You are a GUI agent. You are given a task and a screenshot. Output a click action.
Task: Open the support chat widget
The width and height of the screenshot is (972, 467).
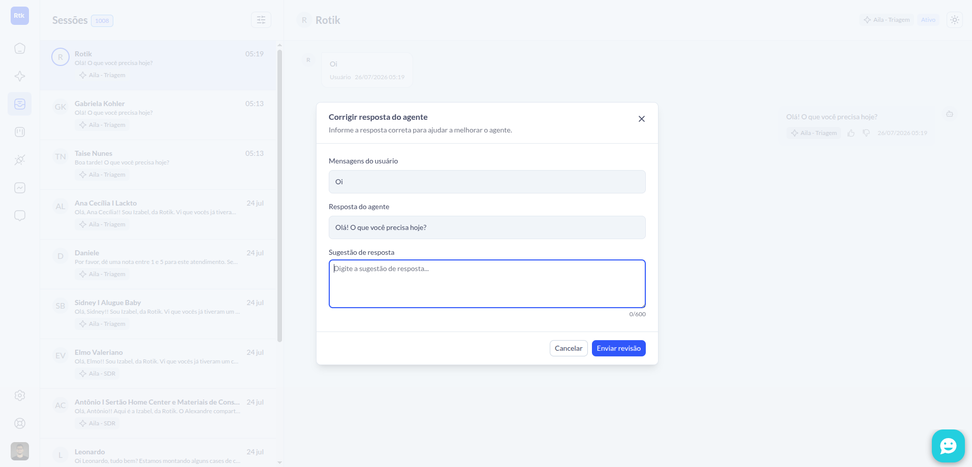948,446
